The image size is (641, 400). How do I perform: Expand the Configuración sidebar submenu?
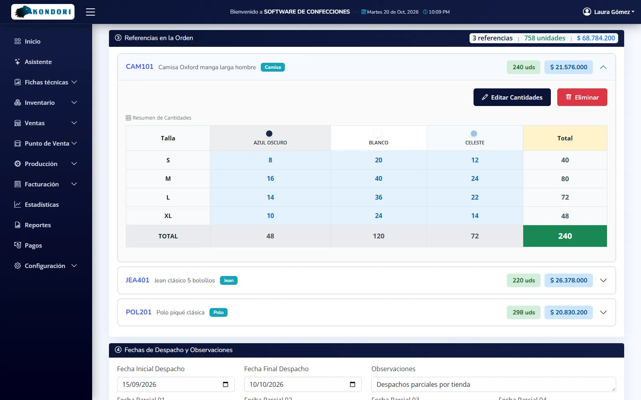click(x=74, y=266)
